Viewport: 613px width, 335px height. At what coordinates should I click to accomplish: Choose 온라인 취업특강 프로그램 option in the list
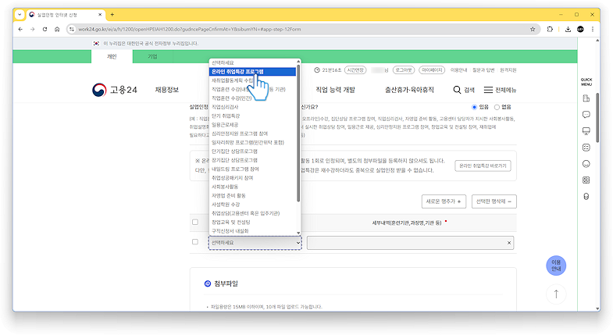[252, 72]
